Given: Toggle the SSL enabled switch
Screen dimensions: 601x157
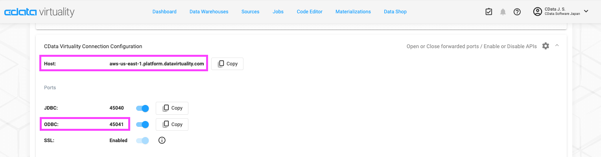Looking at the screenshot, I should tap(142, 141).
